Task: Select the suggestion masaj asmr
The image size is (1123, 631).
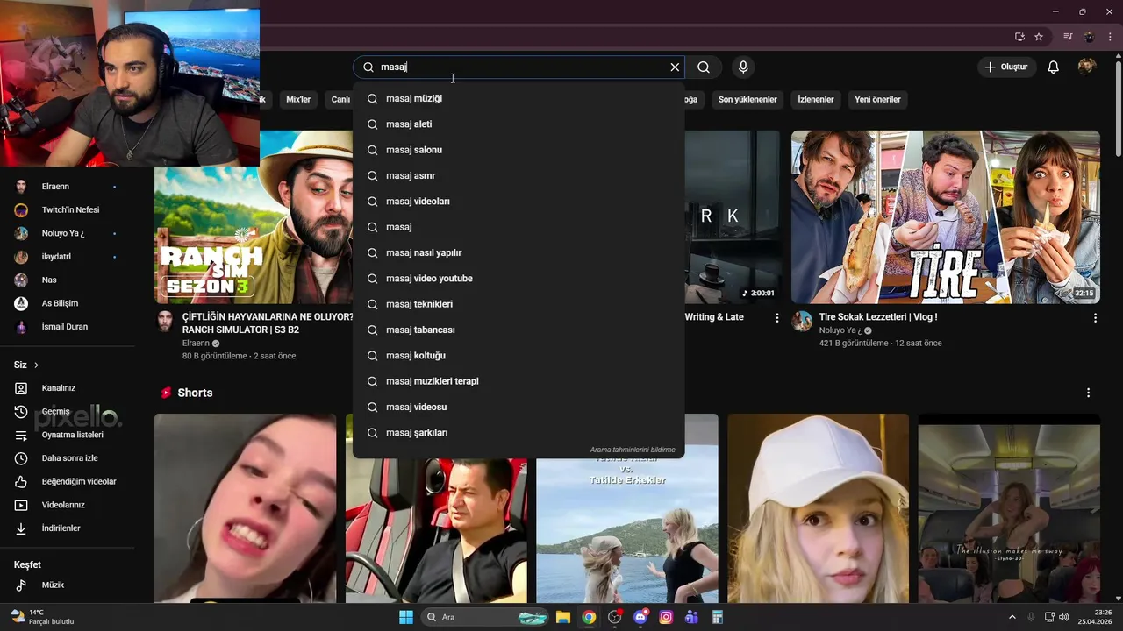Action: [519, 175]
